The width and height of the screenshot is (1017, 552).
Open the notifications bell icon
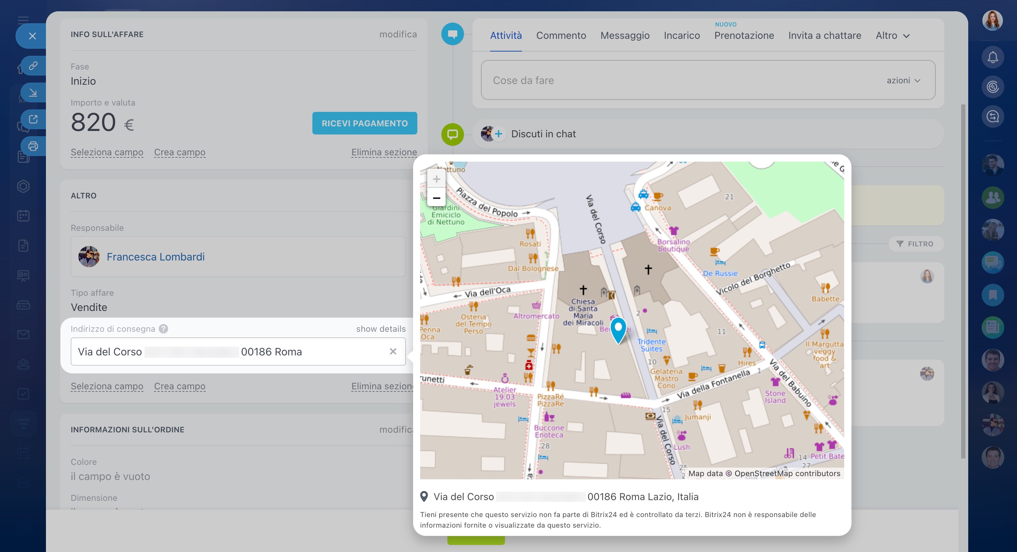click(x=993, y=58)
